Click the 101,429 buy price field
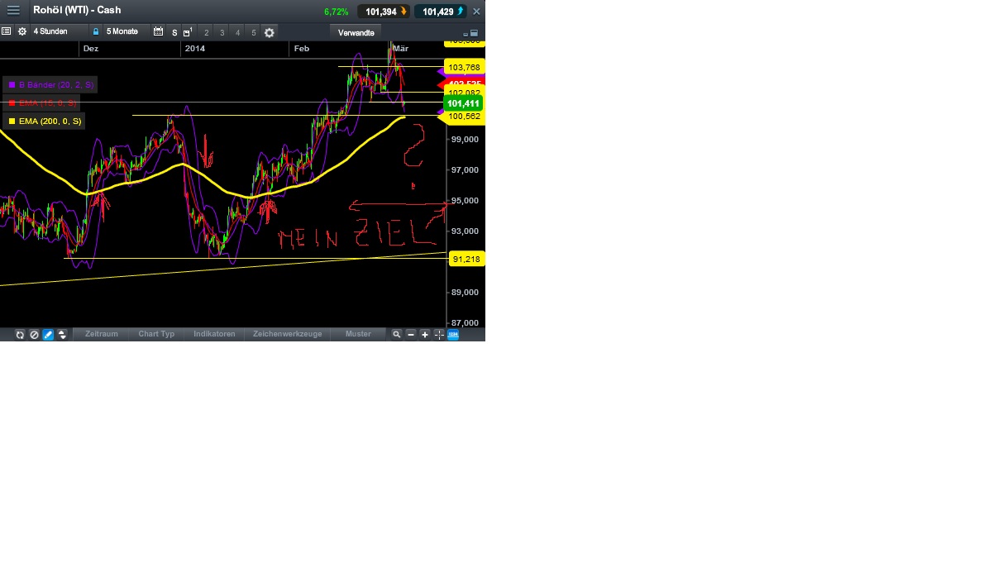The height and width of the screenshot is (577, 998). pos(439,12)
